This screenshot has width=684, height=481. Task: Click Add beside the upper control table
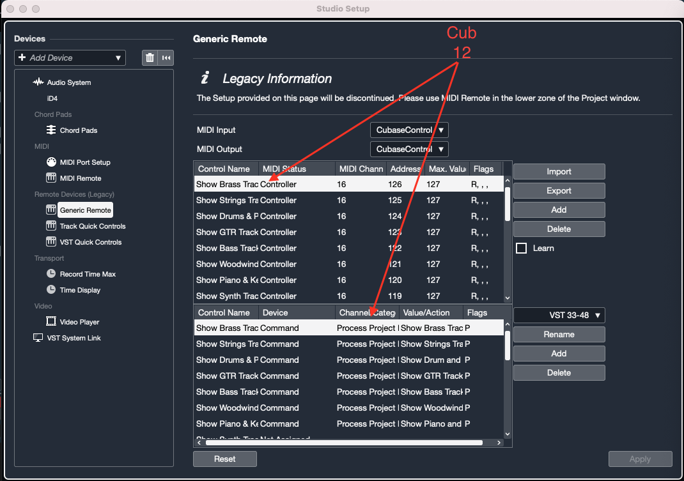point(559,210)
